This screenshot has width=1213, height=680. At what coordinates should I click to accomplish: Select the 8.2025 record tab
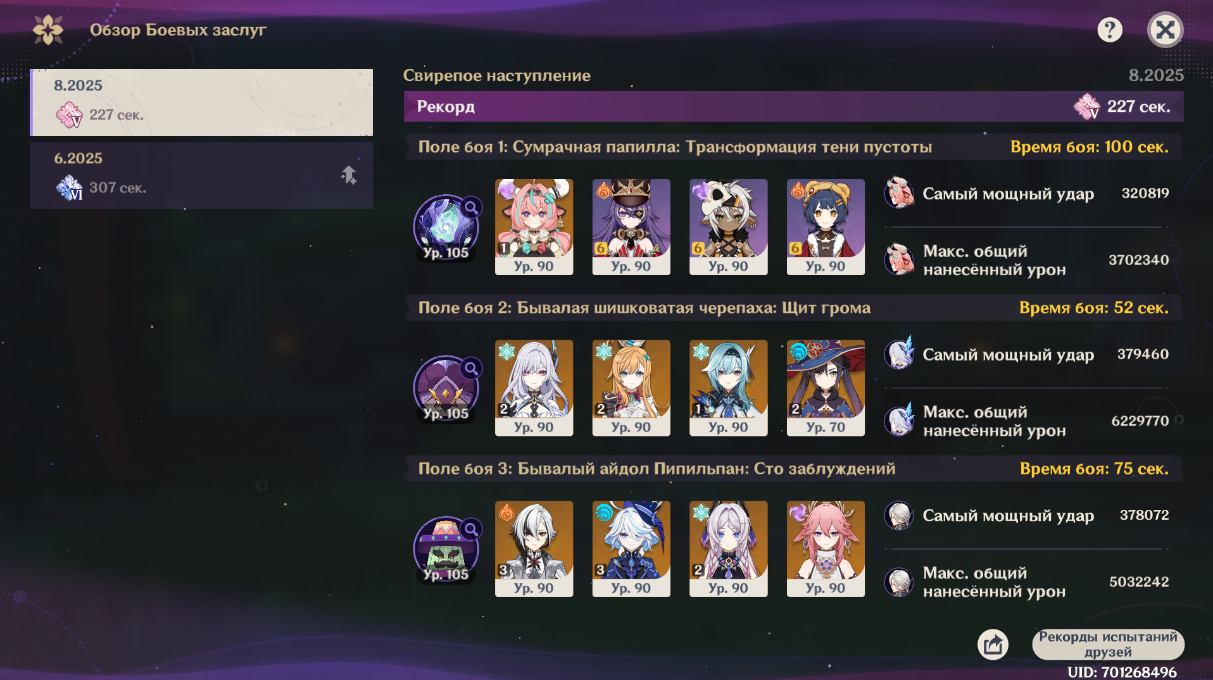tap(201, 102)
